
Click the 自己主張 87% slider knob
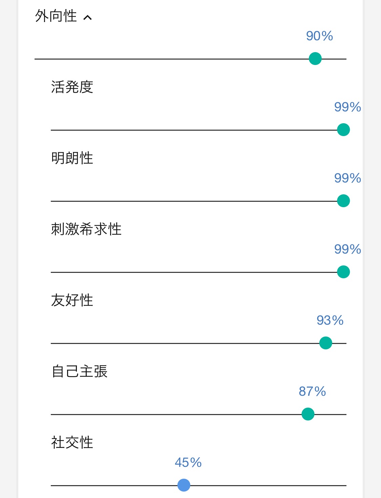pyautogui.click(x=308, y=414)
